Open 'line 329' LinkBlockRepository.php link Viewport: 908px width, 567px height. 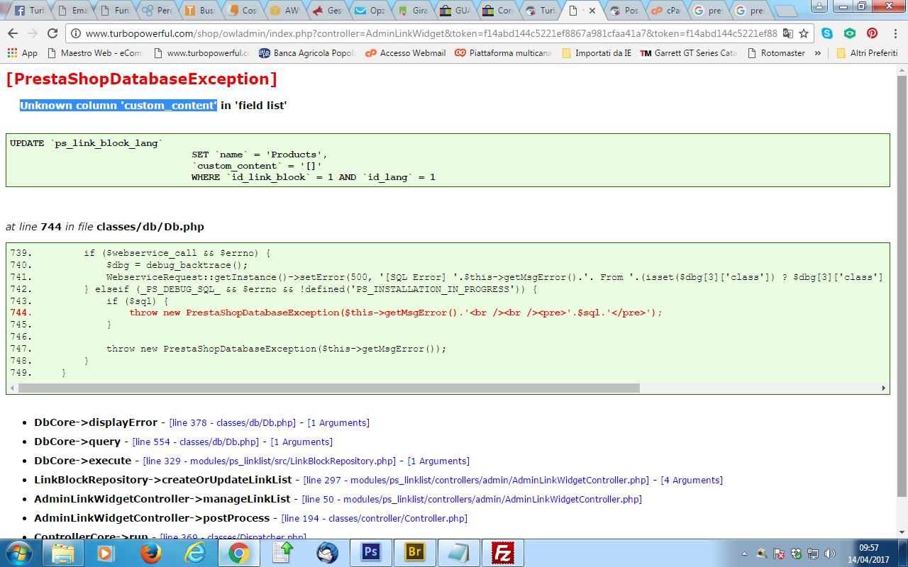[269, 461]
